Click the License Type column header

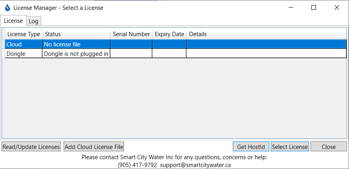pyautogui.click(x=24, y=34)
